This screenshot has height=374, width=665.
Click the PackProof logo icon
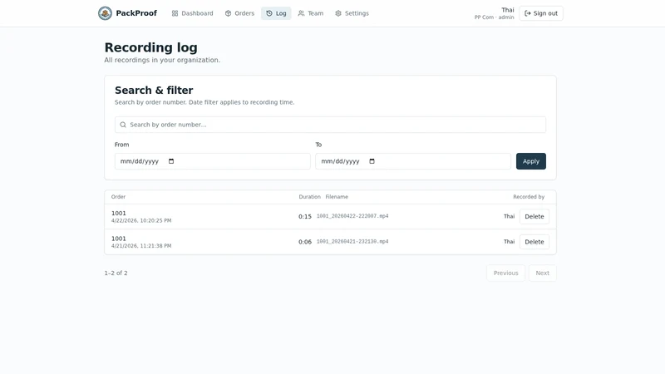point(106,13)
